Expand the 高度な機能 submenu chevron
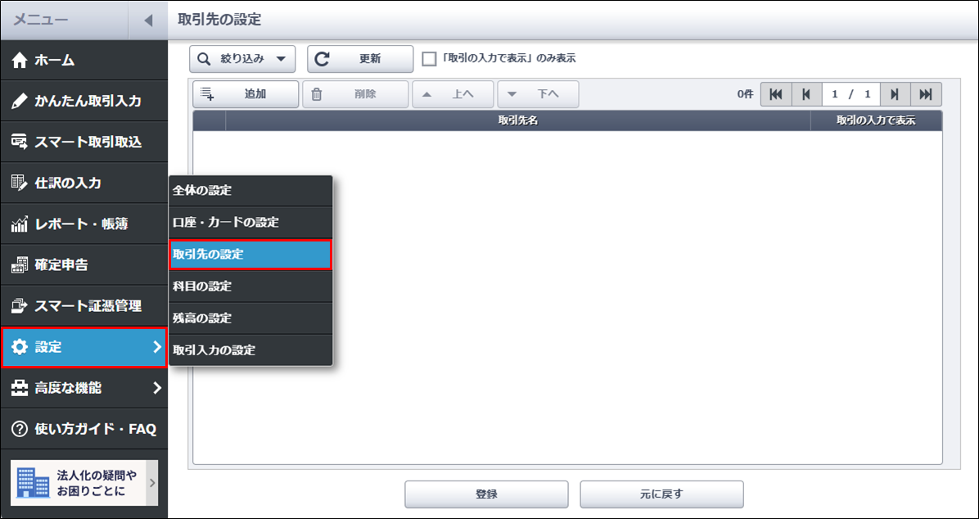This screenshot has height=519, width=979. point(156,389)
